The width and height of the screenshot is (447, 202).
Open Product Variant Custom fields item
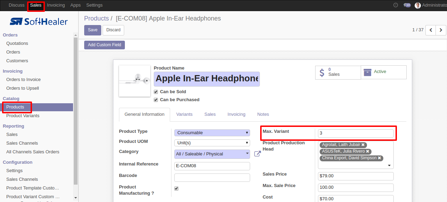click(33, 197)
